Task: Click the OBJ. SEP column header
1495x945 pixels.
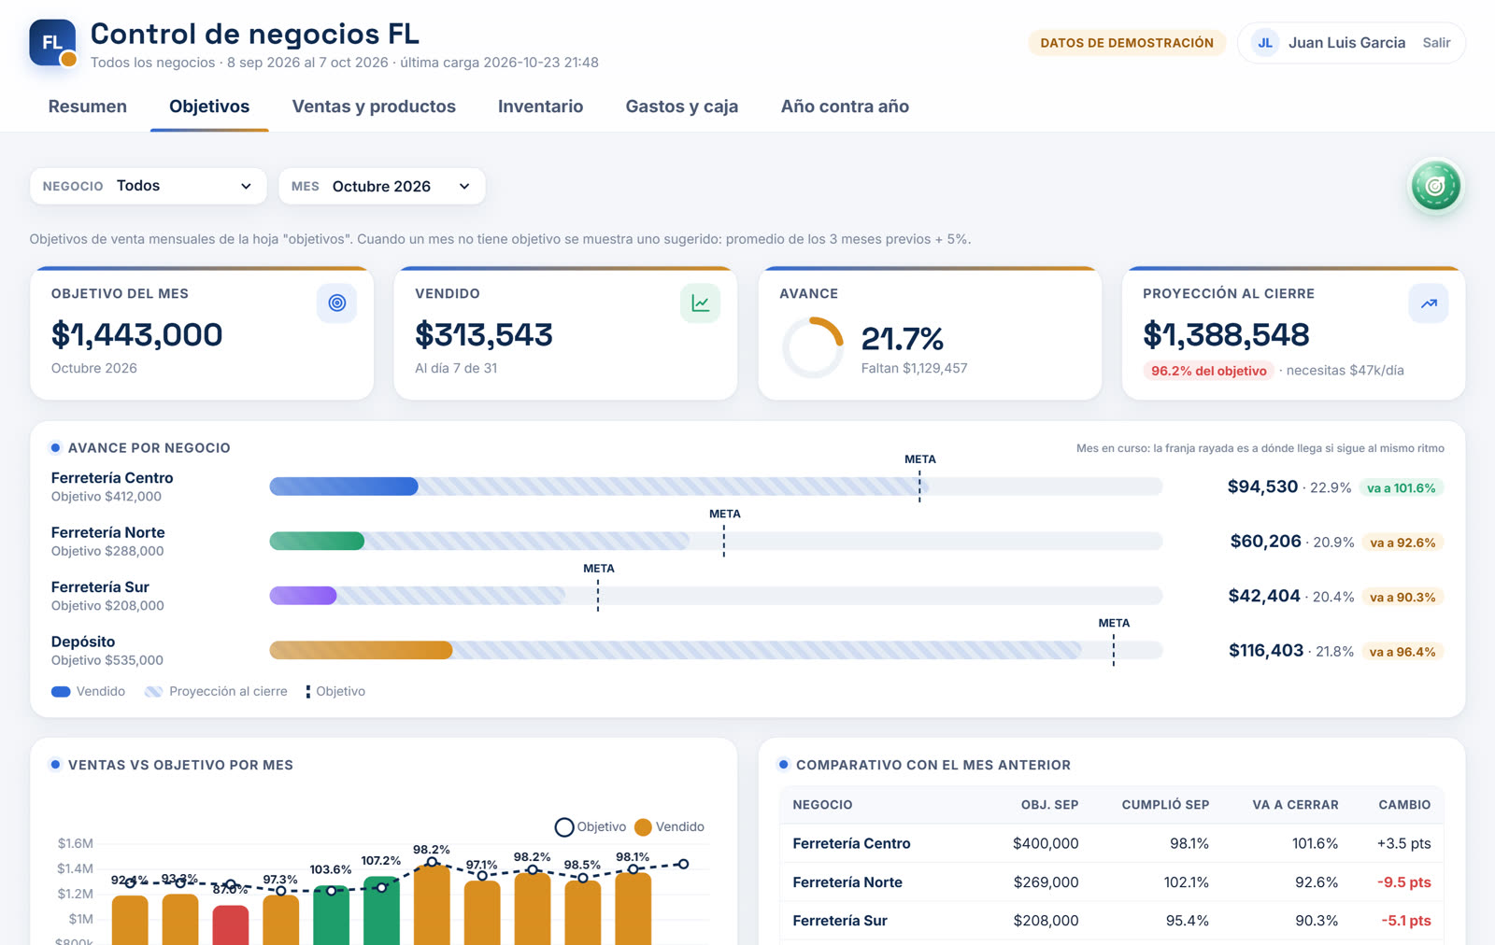Action: coord(1049,805)
